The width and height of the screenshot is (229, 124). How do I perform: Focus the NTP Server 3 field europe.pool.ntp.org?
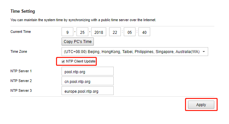click(88, 91)
